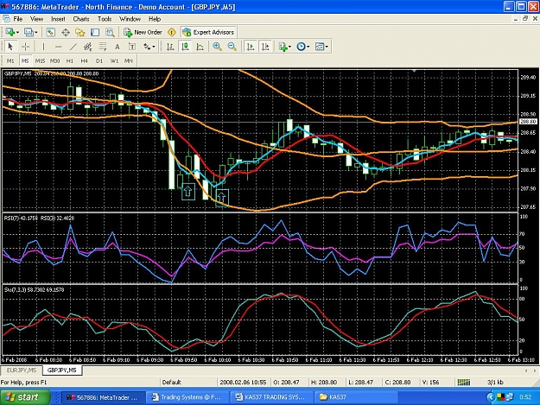The height and width of the screenshot is (405, 540).
Task: Open the File menu
Action: point(17,19)
